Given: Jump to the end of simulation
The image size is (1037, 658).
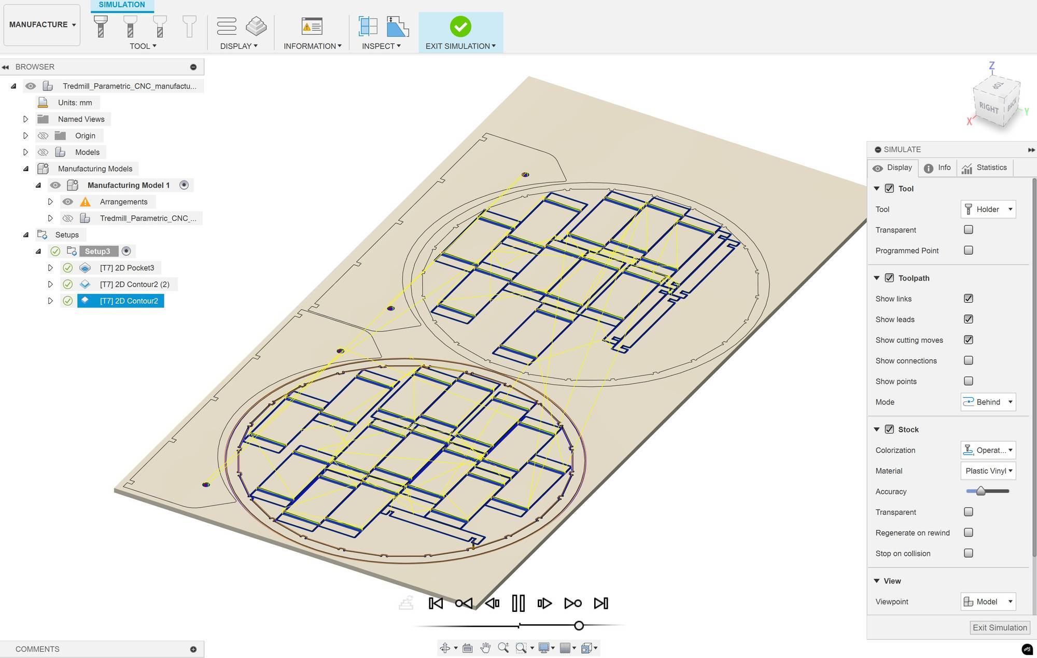Looking at the screenshot, I should click(601, 603).
